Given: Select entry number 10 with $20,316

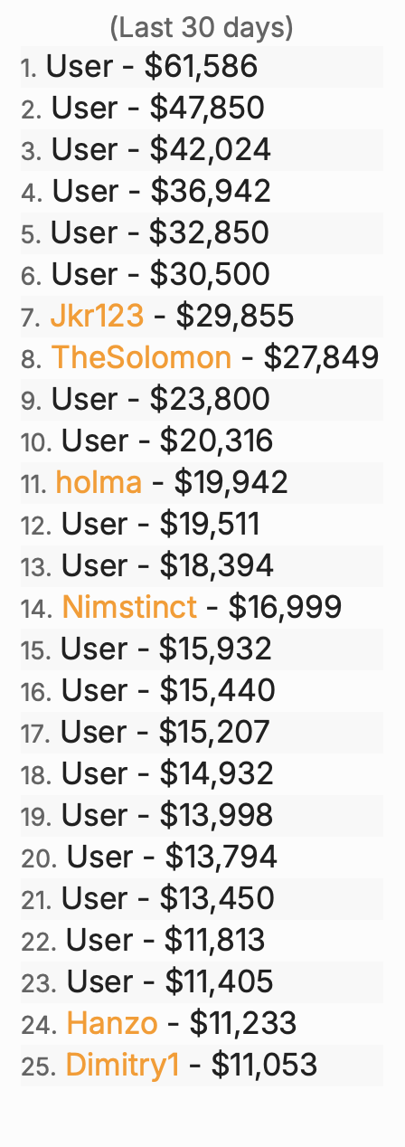Looking at the screenshot, I should pyautogui.click(x=202, y=441).
